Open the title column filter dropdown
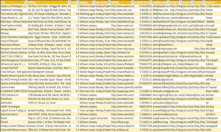Image resolution: width=221 pixels, height=132 pixels. tap(26, 2)
